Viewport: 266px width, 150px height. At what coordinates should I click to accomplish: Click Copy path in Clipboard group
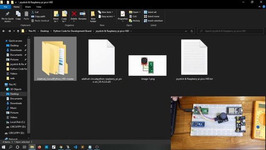[38, 16]
